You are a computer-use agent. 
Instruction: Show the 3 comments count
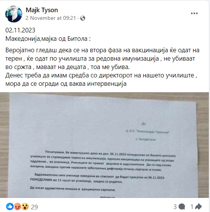175,207
